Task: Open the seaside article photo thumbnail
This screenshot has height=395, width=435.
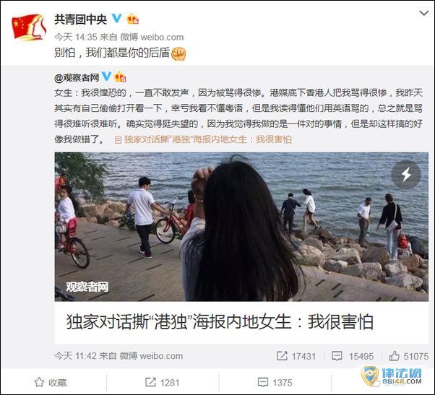Action: pos(241,227)
